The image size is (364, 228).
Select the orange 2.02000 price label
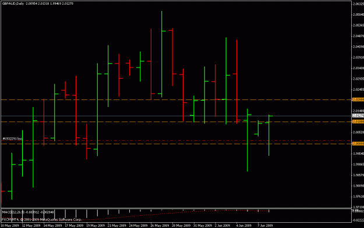point(358,99)
